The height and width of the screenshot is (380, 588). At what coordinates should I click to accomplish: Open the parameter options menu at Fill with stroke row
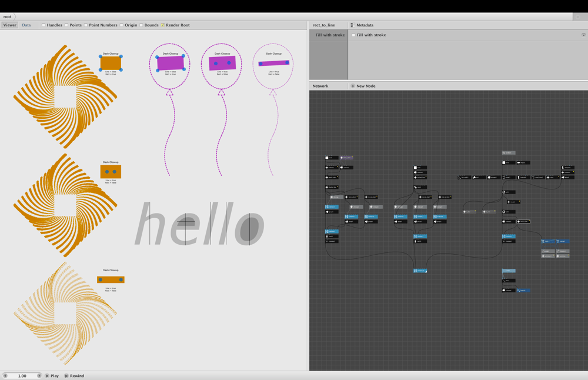[x=583, y=35]
